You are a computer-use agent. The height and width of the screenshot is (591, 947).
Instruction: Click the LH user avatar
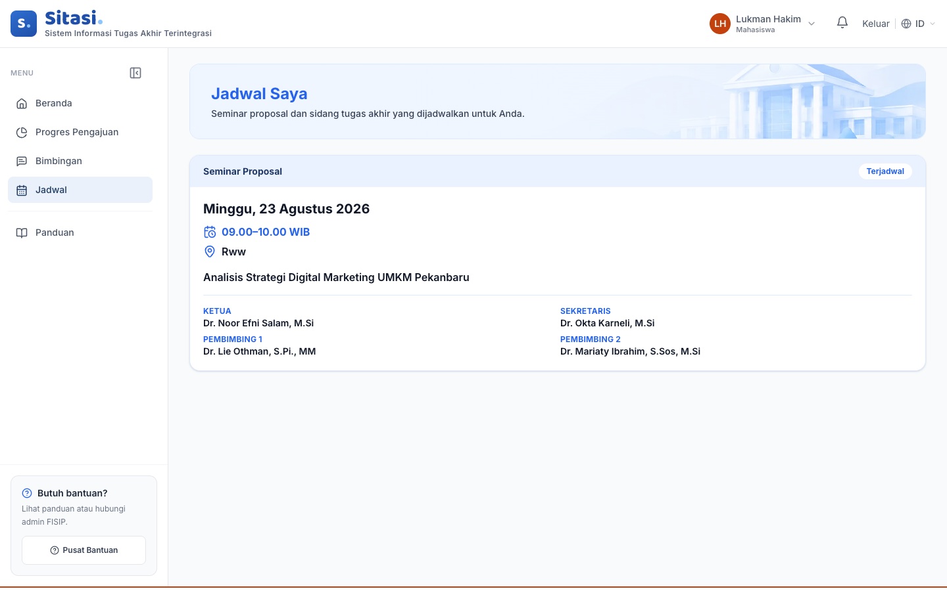pyautogui.click(x=720, y=24)
